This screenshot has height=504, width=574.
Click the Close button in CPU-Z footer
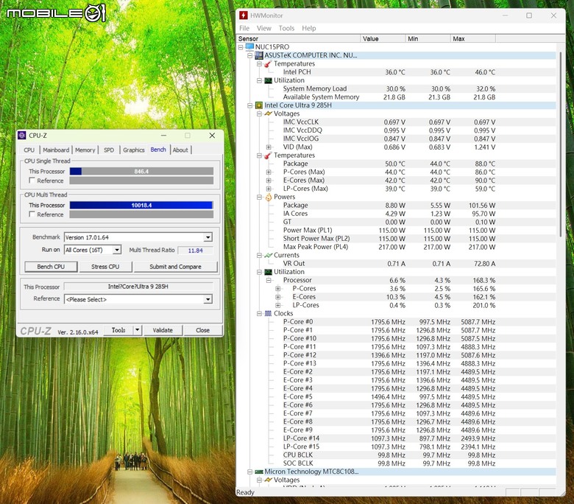202,330
